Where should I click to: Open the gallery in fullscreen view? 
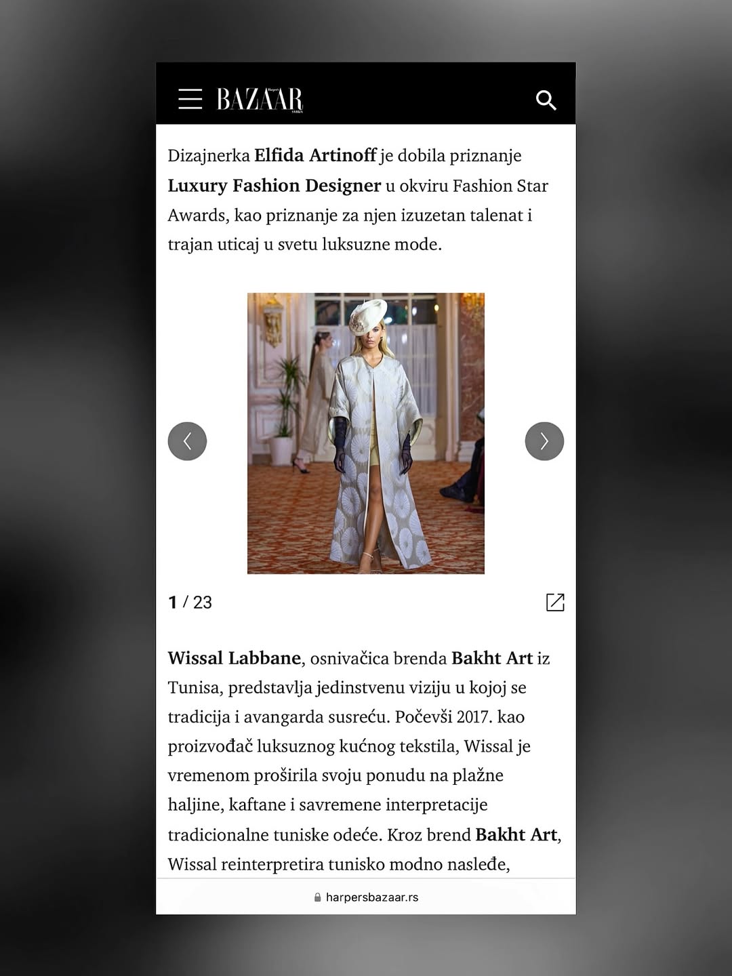555,602
